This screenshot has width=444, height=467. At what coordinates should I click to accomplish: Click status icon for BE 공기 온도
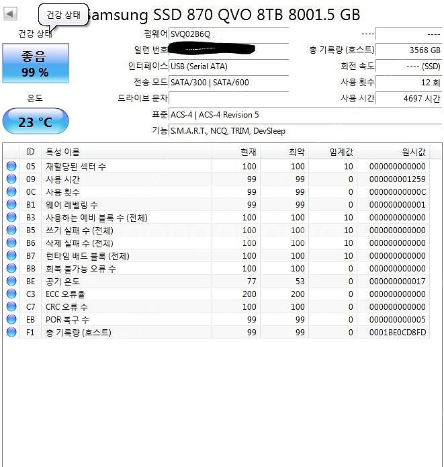tap(11, 281)
